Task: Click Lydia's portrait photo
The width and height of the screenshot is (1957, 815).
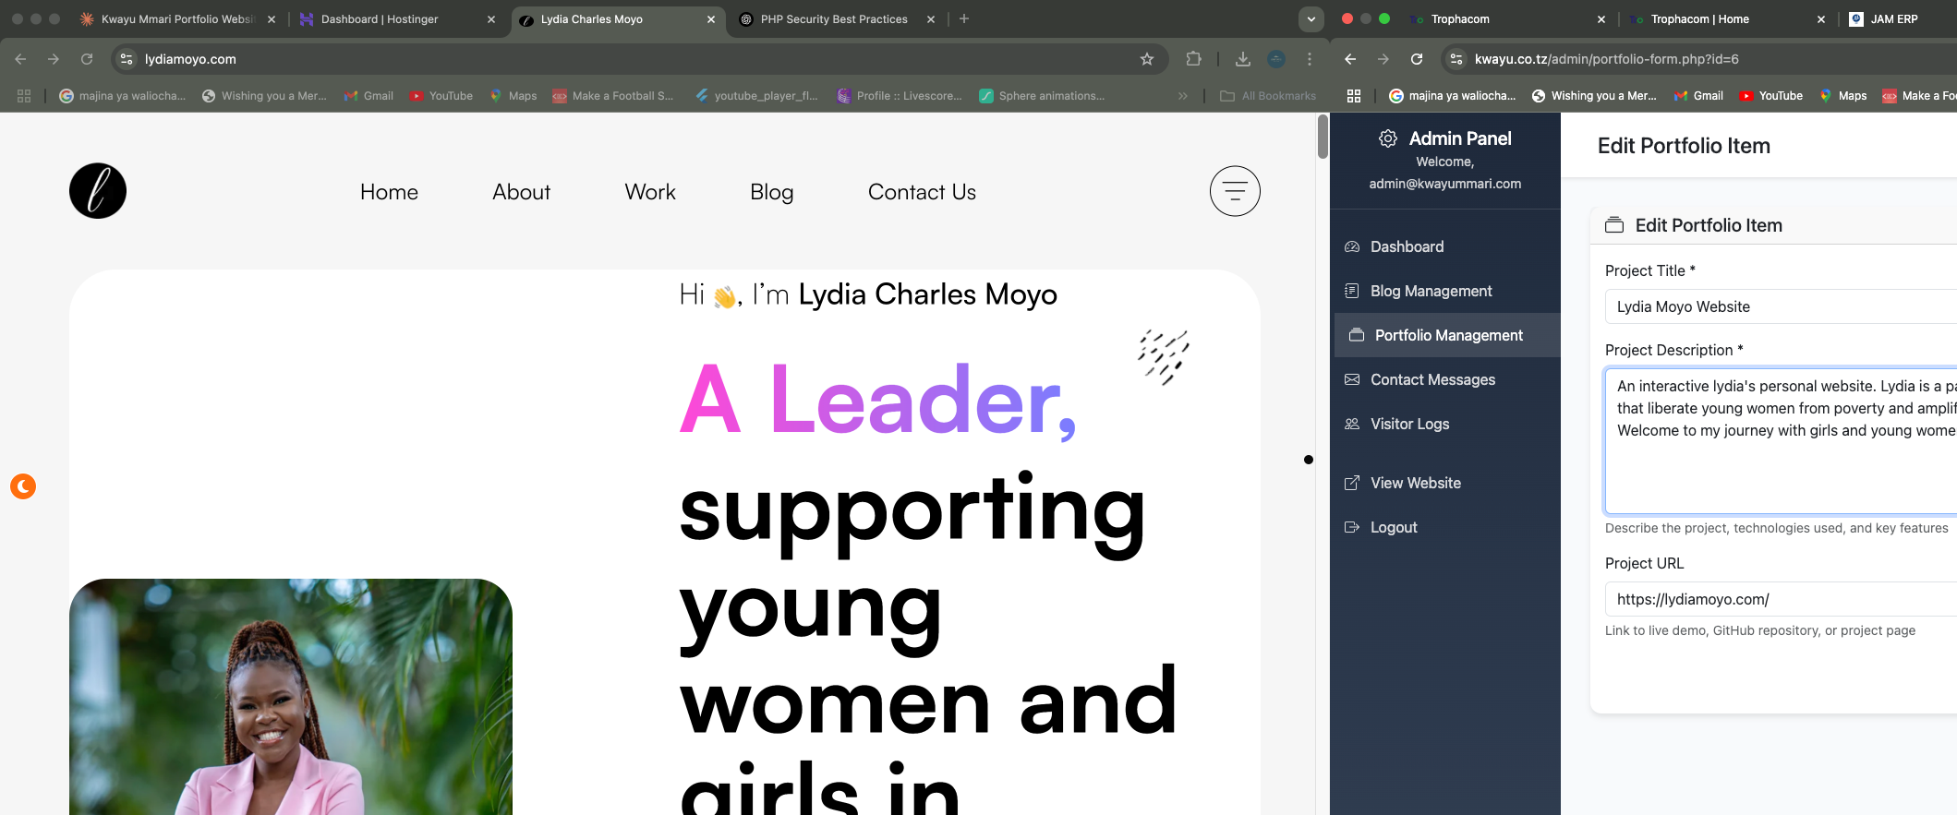Action: pos(291,697)
